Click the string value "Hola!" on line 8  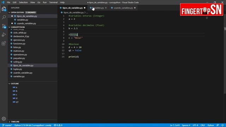[x=78, y=38]
